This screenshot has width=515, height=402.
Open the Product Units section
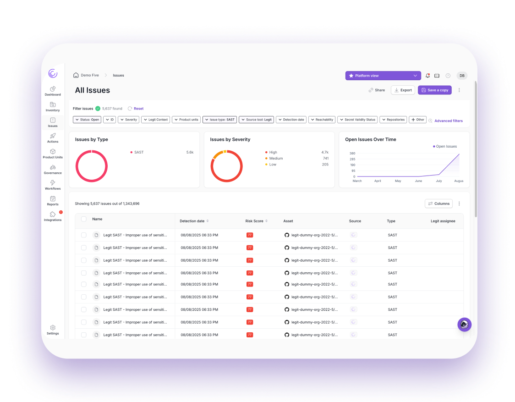tap(53, 155)
